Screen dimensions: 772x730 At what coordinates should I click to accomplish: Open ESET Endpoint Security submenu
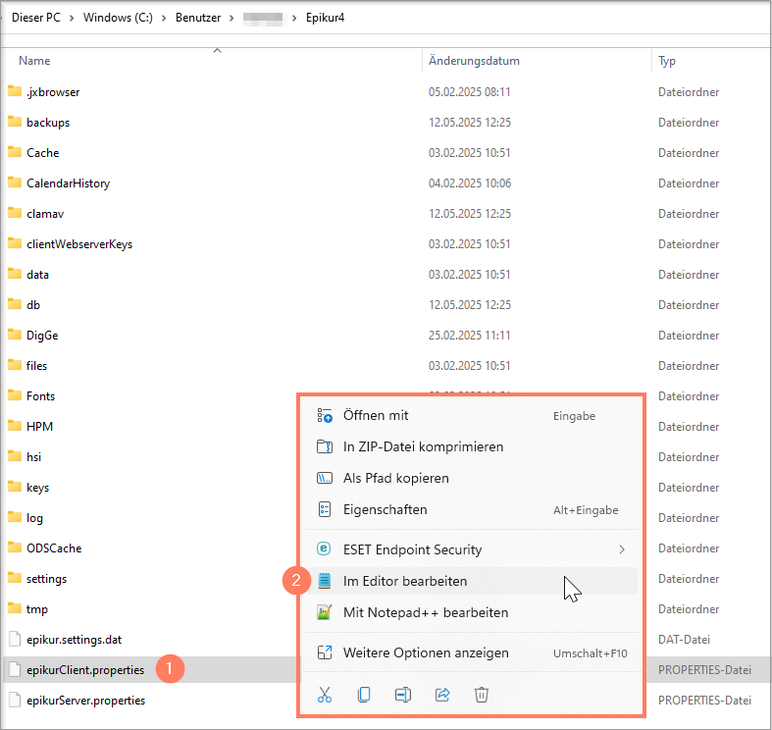471,549
